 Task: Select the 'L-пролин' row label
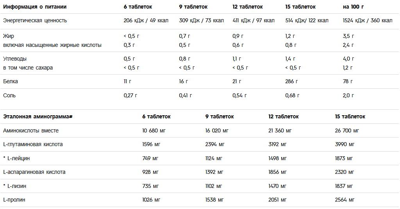click(14, 200)
